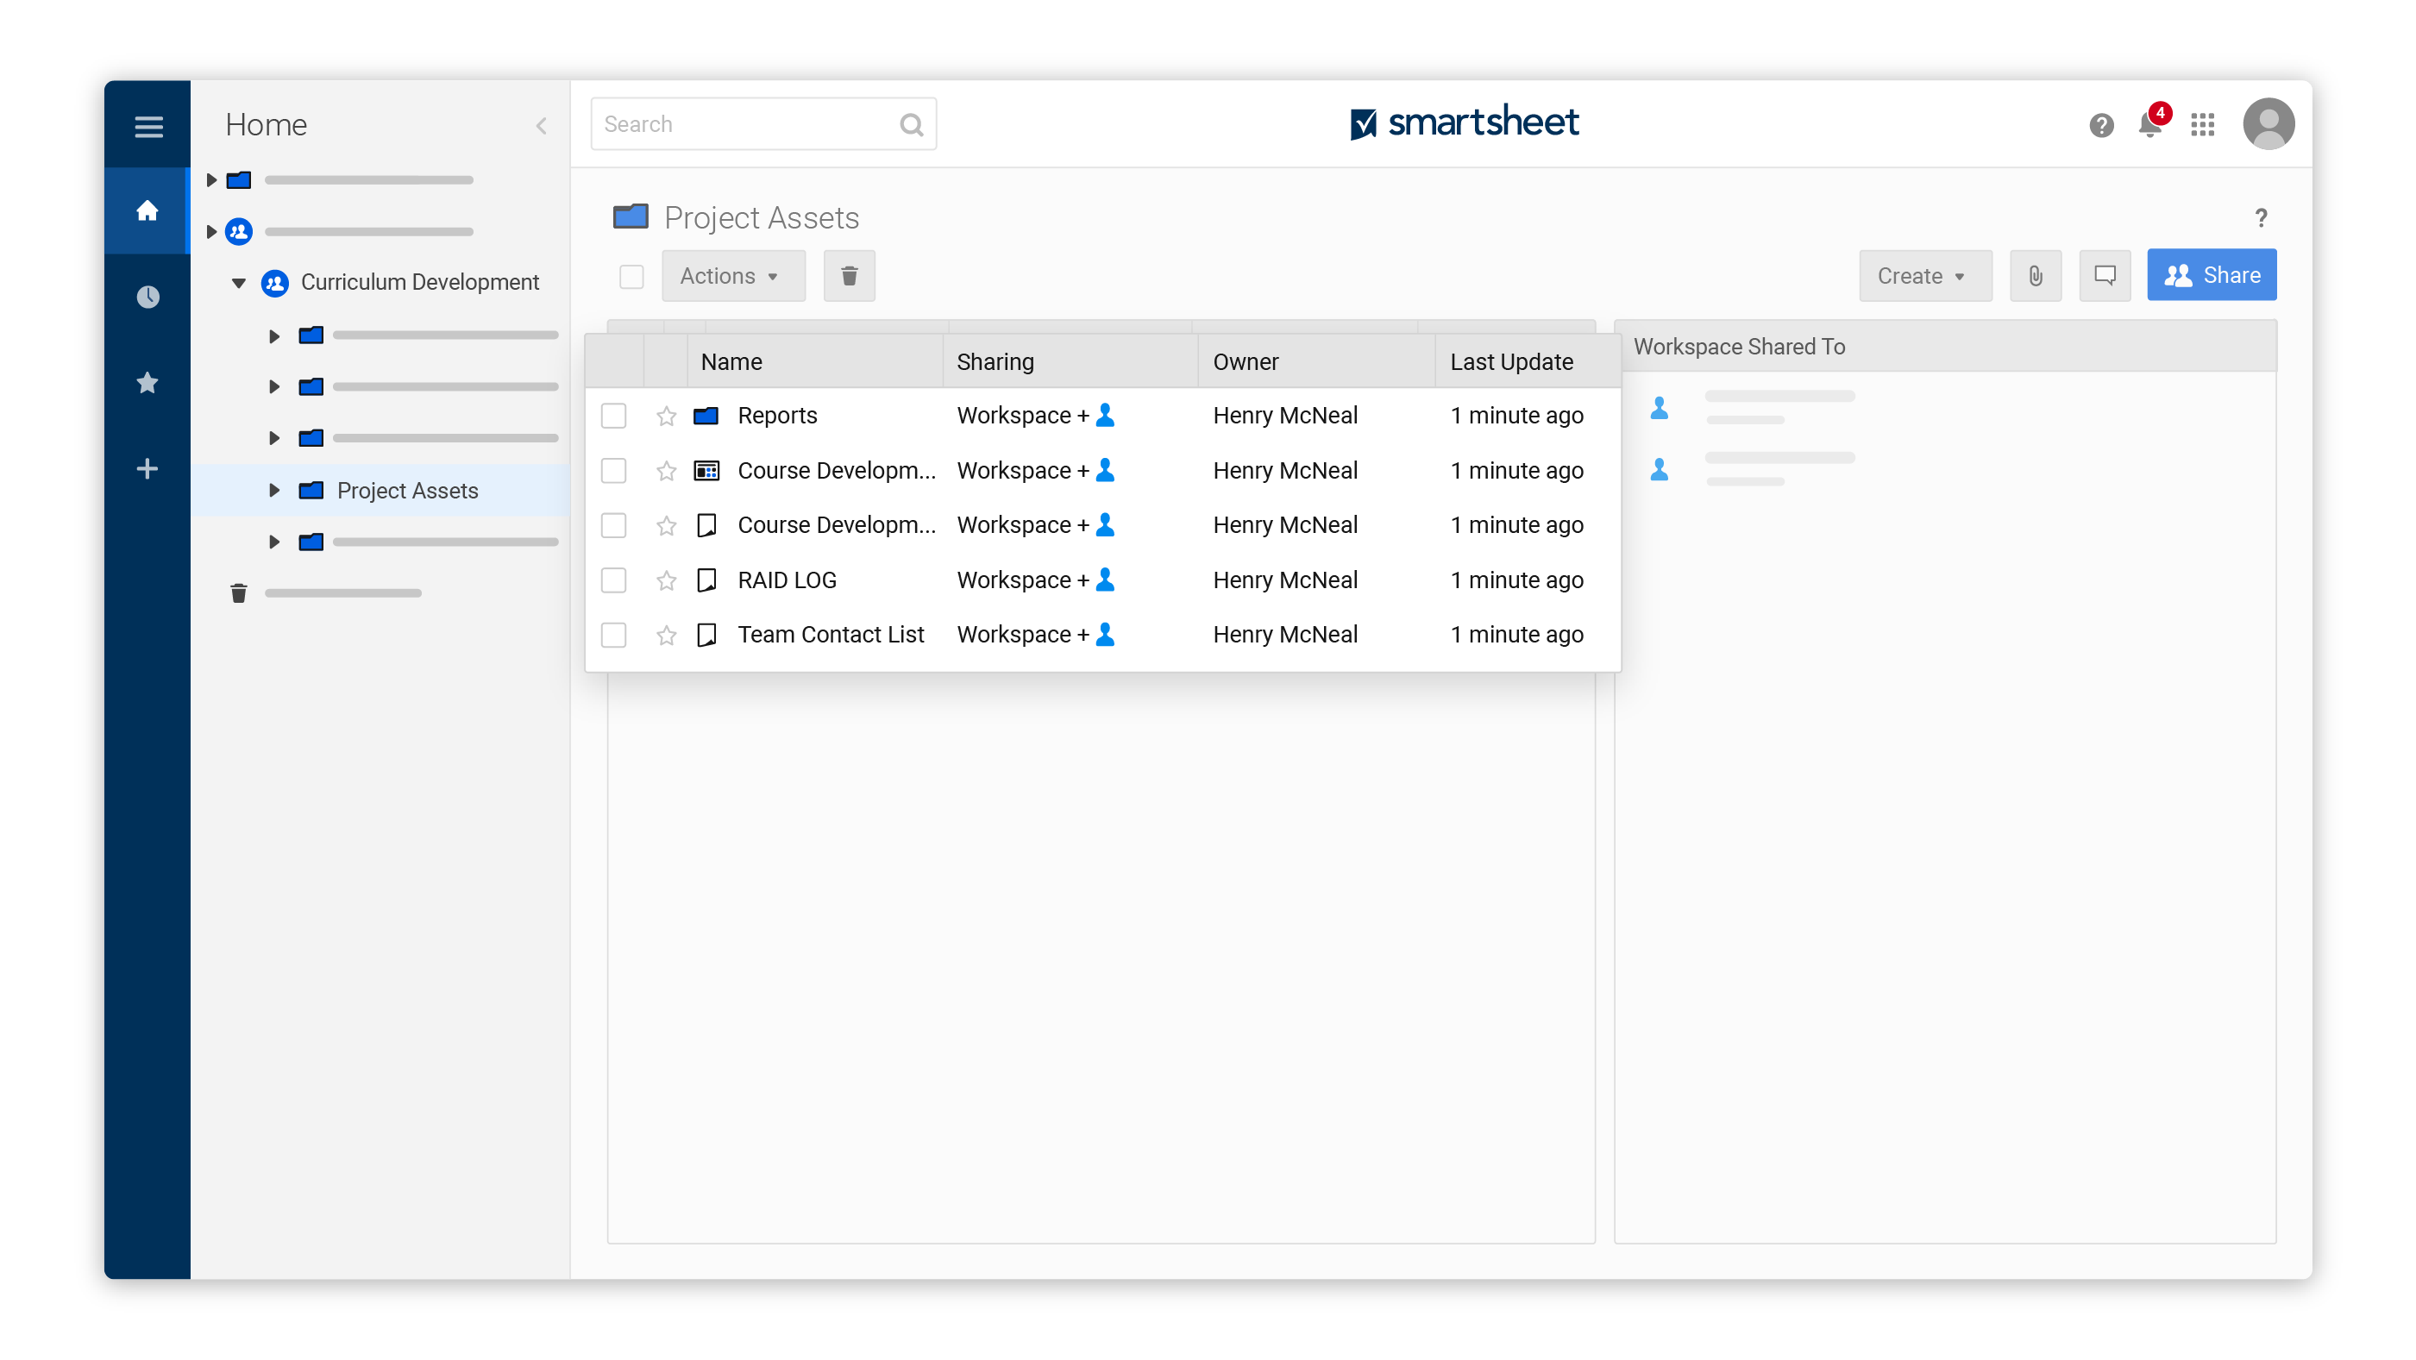Open Recents clock icon in sidebar

pyautogui.click(x=147, y=298)
